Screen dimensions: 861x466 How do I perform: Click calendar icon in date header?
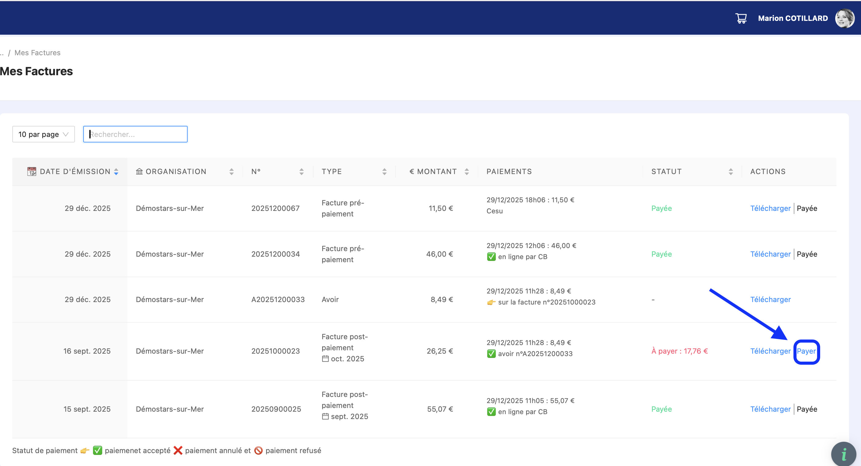31,171
